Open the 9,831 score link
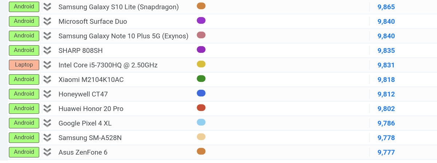The width and height of the screenshot is (437, 163). (386, 65)
